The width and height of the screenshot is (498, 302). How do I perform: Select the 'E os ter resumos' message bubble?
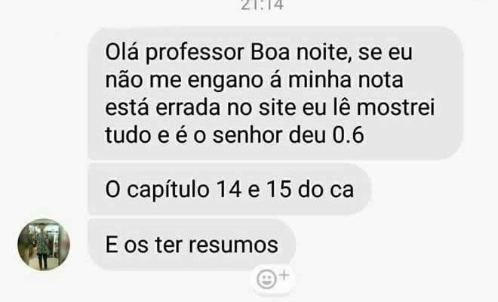[x=192, y=245]
